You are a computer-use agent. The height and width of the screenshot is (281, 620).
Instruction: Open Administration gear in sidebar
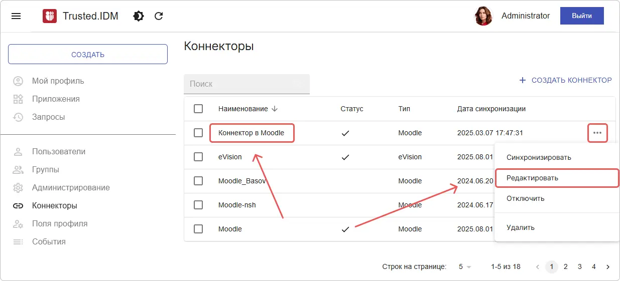coord(19,188)
